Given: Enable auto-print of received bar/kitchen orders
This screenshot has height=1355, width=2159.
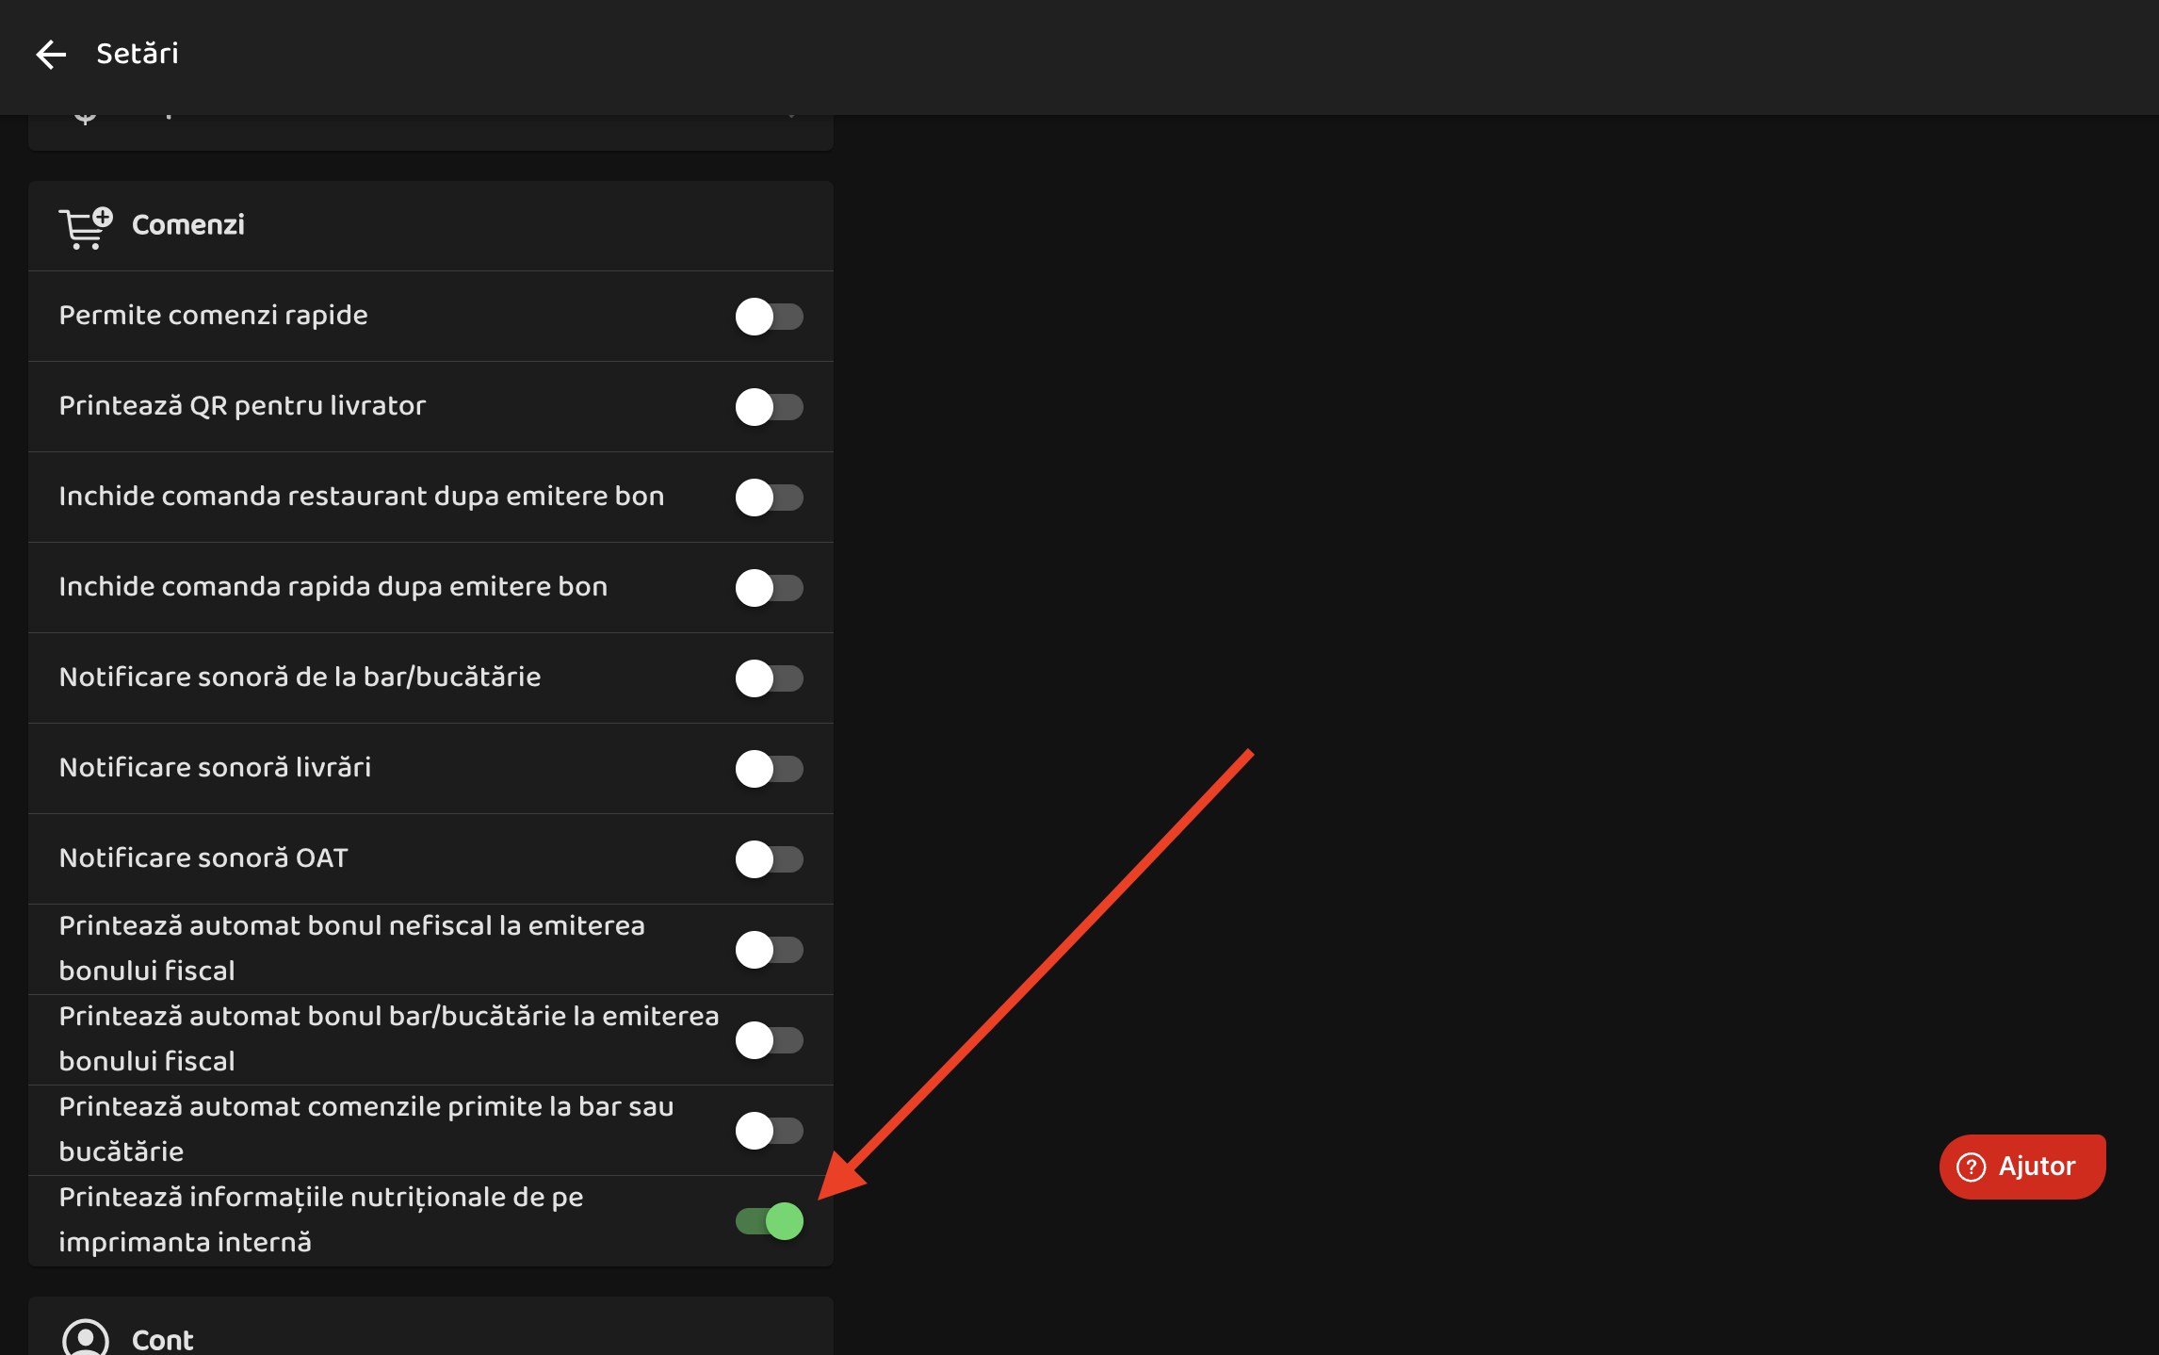Looking at the screenshot, I should coord(769,1131).
